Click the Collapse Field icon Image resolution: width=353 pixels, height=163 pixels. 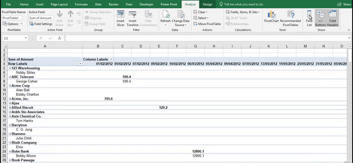79,22
